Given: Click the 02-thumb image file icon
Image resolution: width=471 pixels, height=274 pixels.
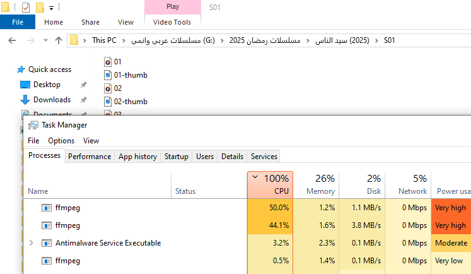Looking at the screenshot, I should (x=107, y=102).
